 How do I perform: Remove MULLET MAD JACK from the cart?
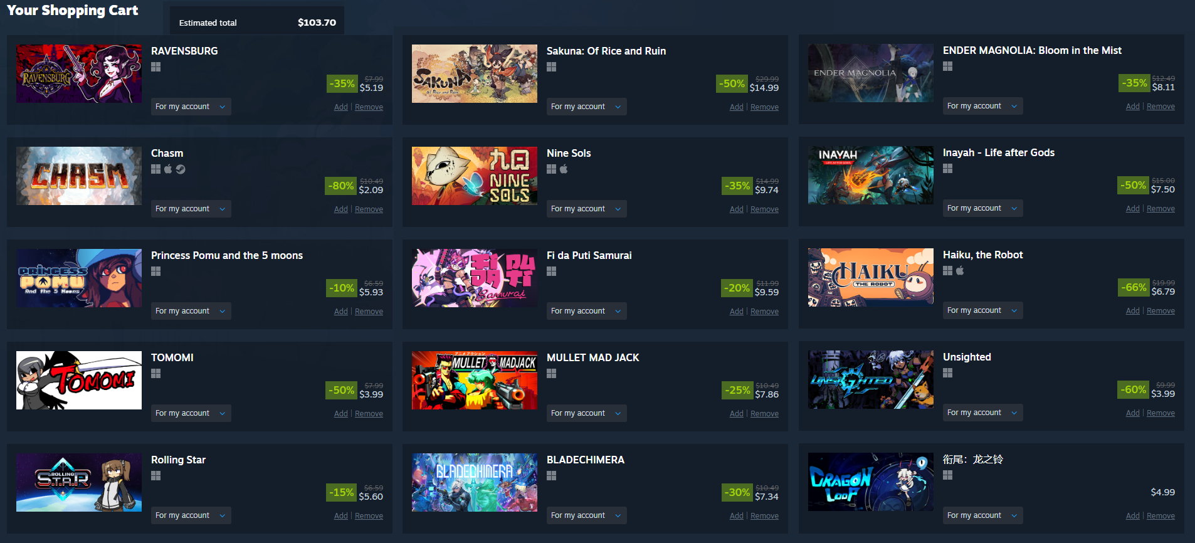point(764,414)
